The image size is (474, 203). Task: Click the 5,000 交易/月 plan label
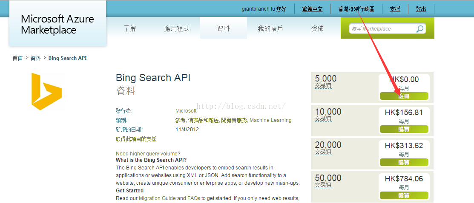(325, 82)
